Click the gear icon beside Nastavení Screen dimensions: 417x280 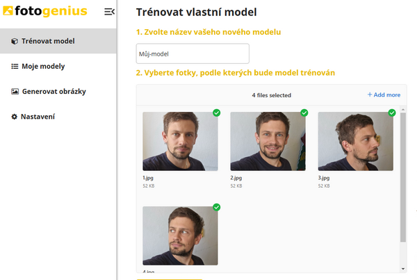pyautogui.click(x=15, y=117)
